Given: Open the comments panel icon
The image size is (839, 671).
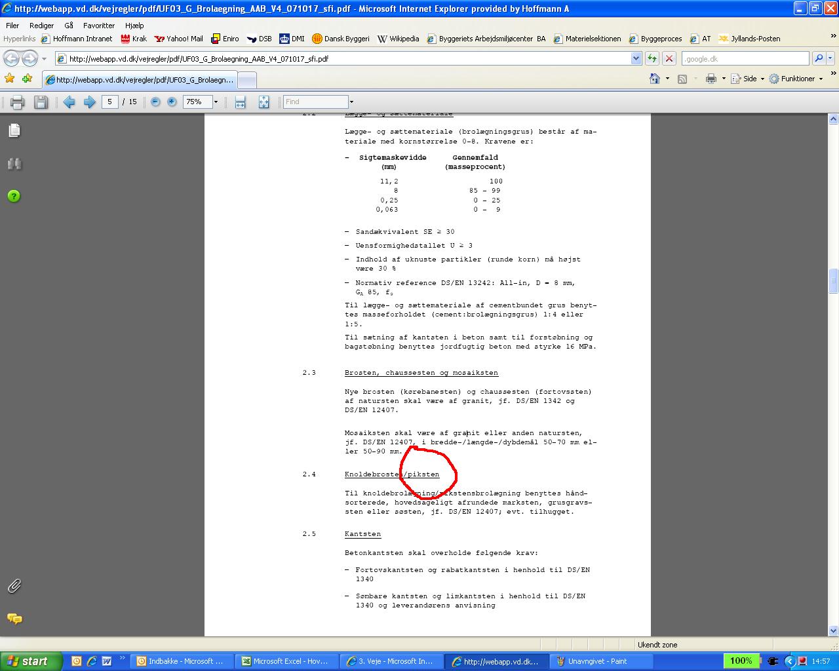Looking at the screenshot, I should tap(14, 619).
